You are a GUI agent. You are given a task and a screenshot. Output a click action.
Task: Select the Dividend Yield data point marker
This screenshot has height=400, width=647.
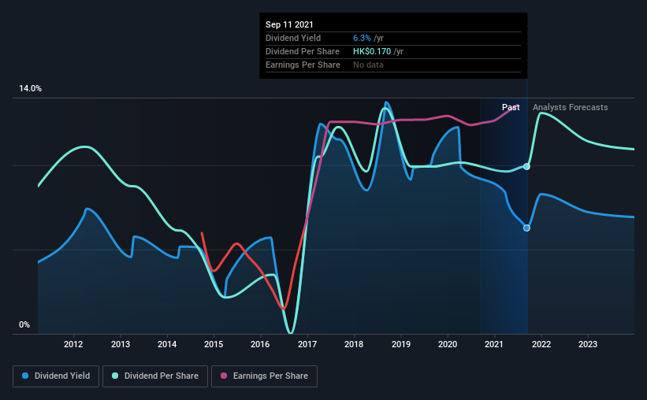coord(526,228)
